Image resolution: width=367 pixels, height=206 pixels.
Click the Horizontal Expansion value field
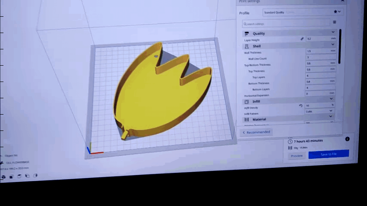[x=320, y=93]
